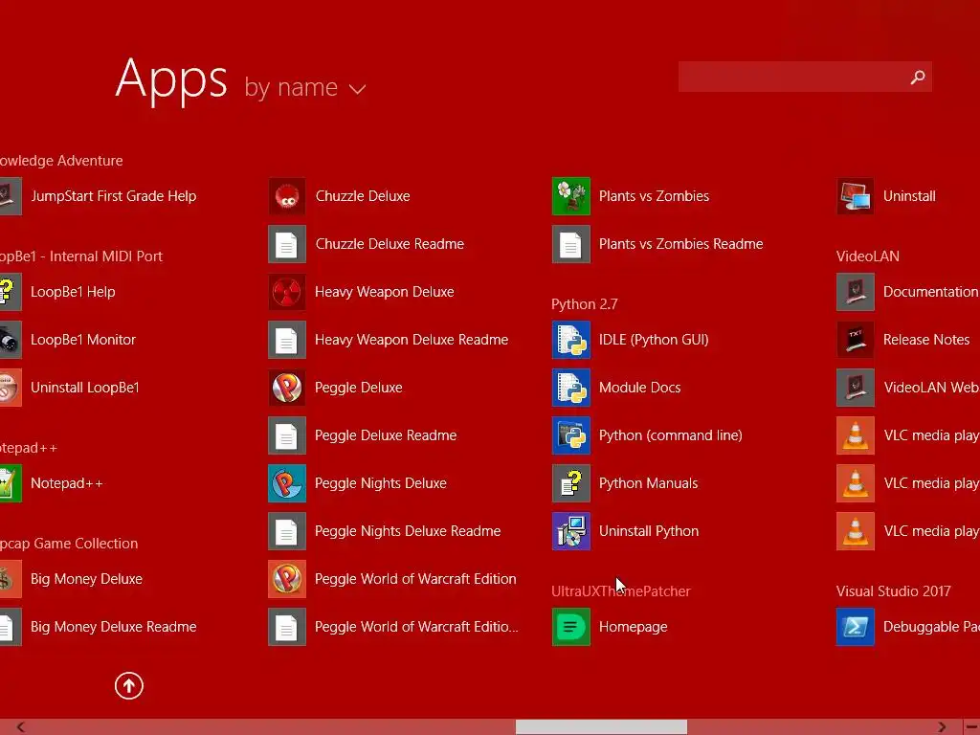The height and width of the screenshot is (735, 980).
Task: Launch Visual Studio Debuggable Package icon
Action: [x=856, y=627]
